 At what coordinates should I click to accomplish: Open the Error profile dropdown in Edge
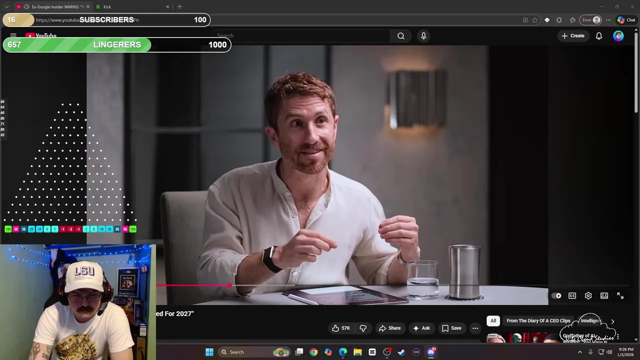point(590,20)
